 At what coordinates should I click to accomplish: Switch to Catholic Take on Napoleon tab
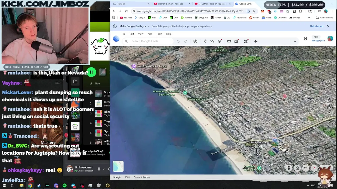[x=212, y=4]
